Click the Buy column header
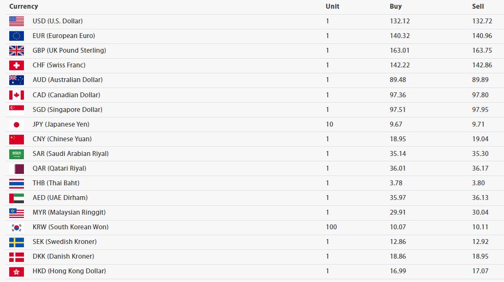This screenshot has width=504, height=282. pyautogui.click(x=396, y=7)
